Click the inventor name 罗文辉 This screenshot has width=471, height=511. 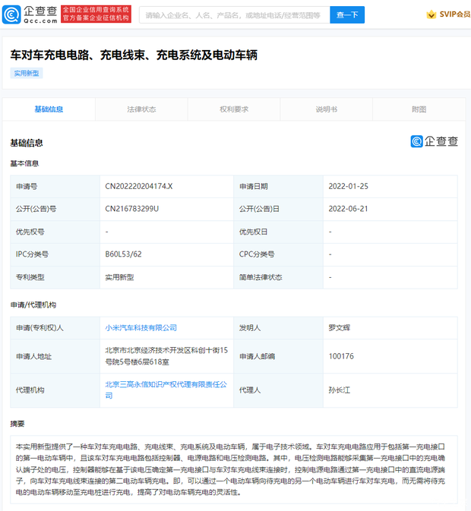pyautogui.click(x=340, y=328)
